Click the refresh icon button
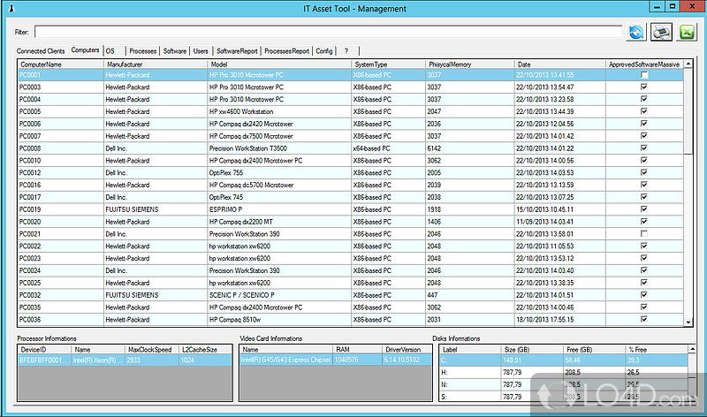 (636, 33)
